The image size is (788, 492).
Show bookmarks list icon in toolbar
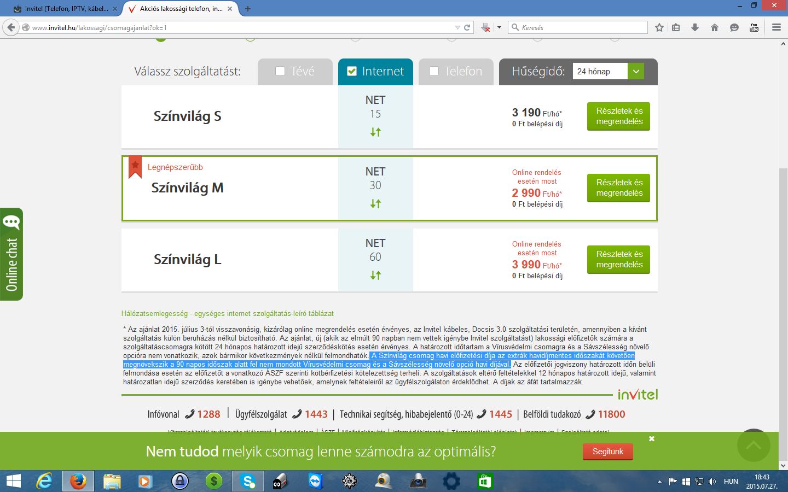(676, 27)
